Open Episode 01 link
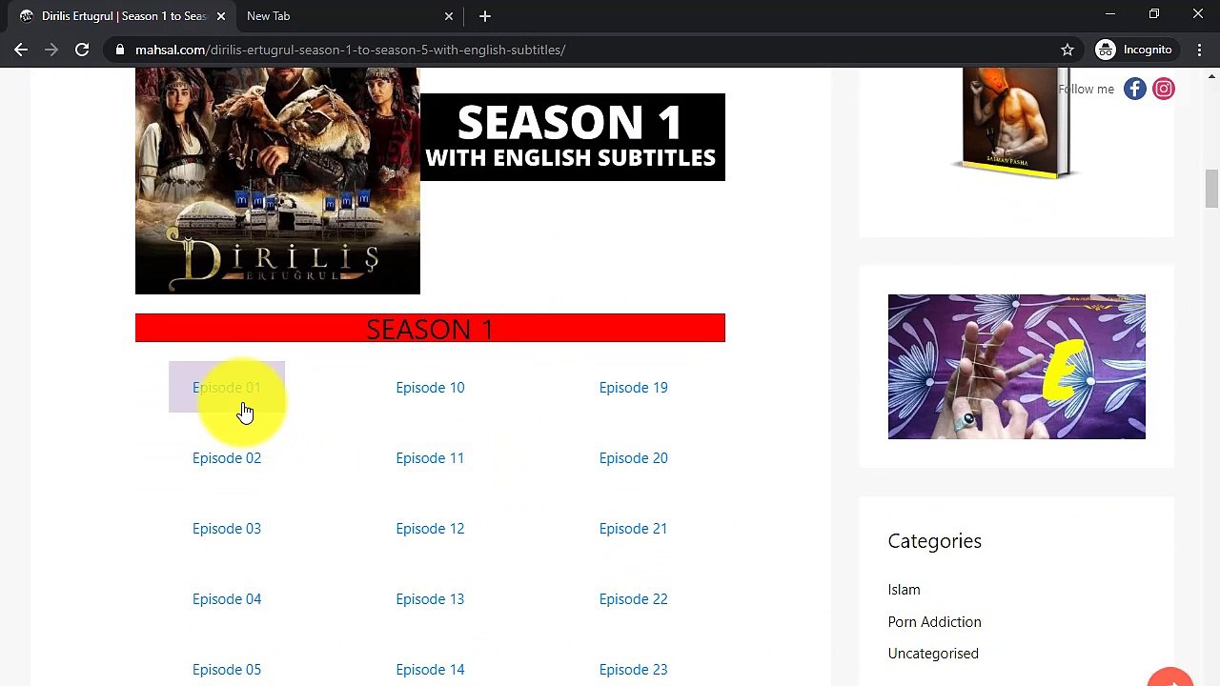This screenshot has width=1220, height=686. click(227, 388)
